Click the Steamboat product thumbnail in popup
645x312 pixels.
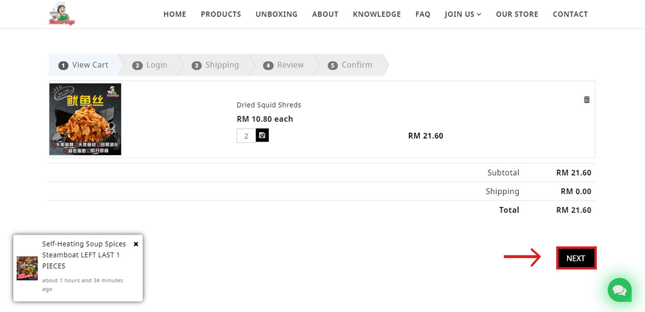coord(27,268)
